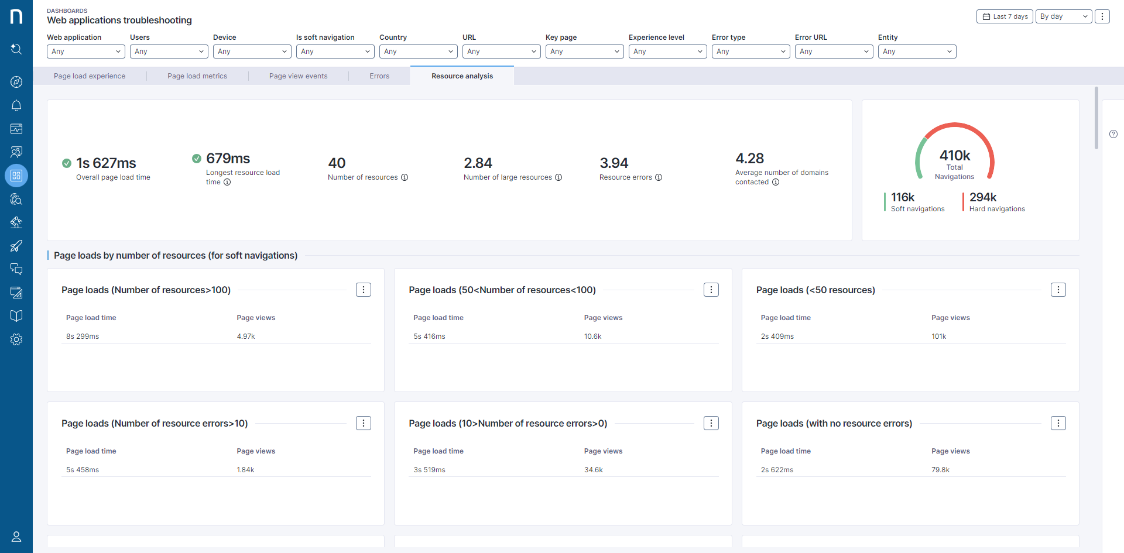Open dashboard options three-dot menu at top right

tap(1102, 16)
